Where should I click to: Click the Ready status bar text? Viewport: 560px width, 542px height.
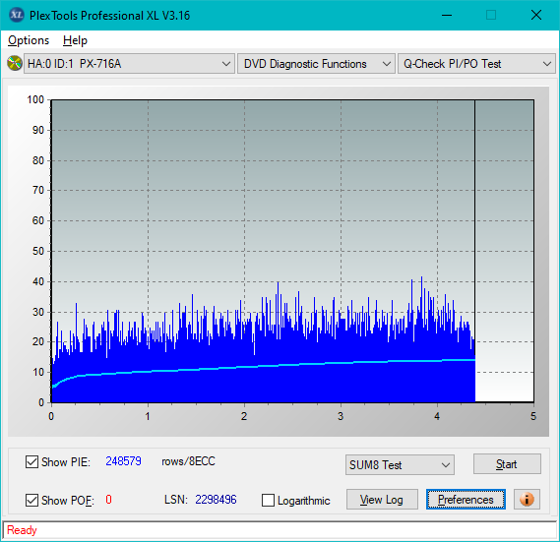pyautogui.click(x=22, y=530)
